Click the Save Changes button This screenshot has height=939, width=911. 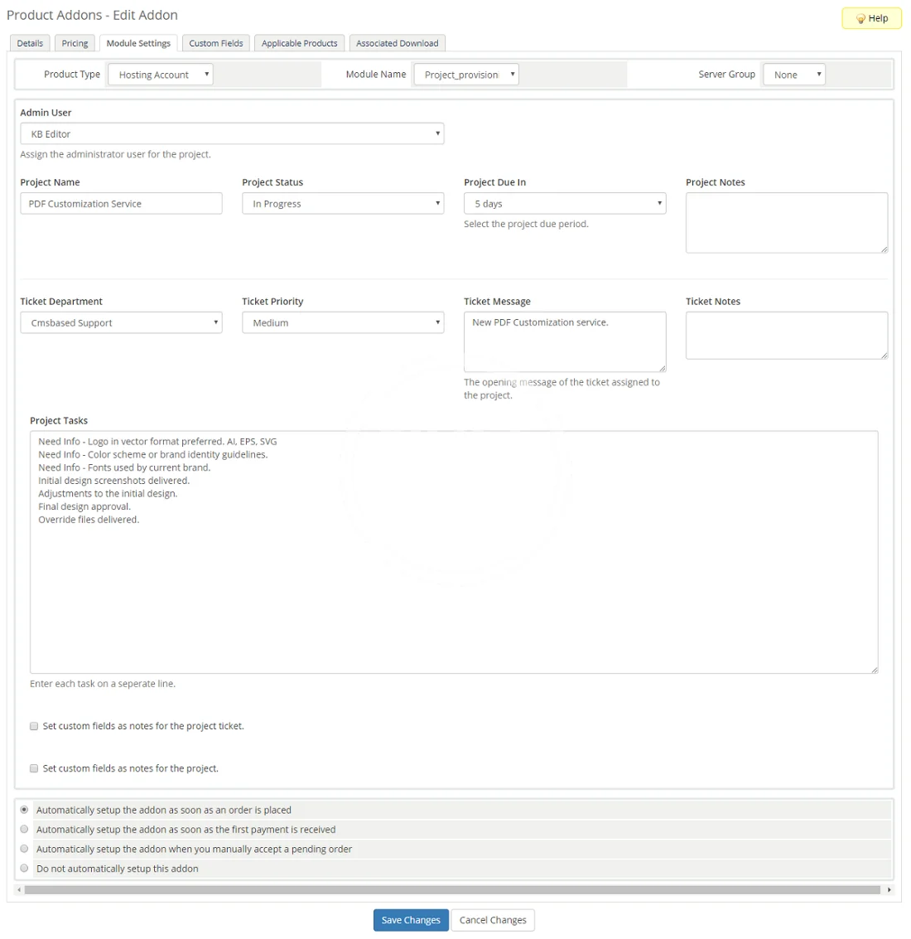tap(411, 920)
